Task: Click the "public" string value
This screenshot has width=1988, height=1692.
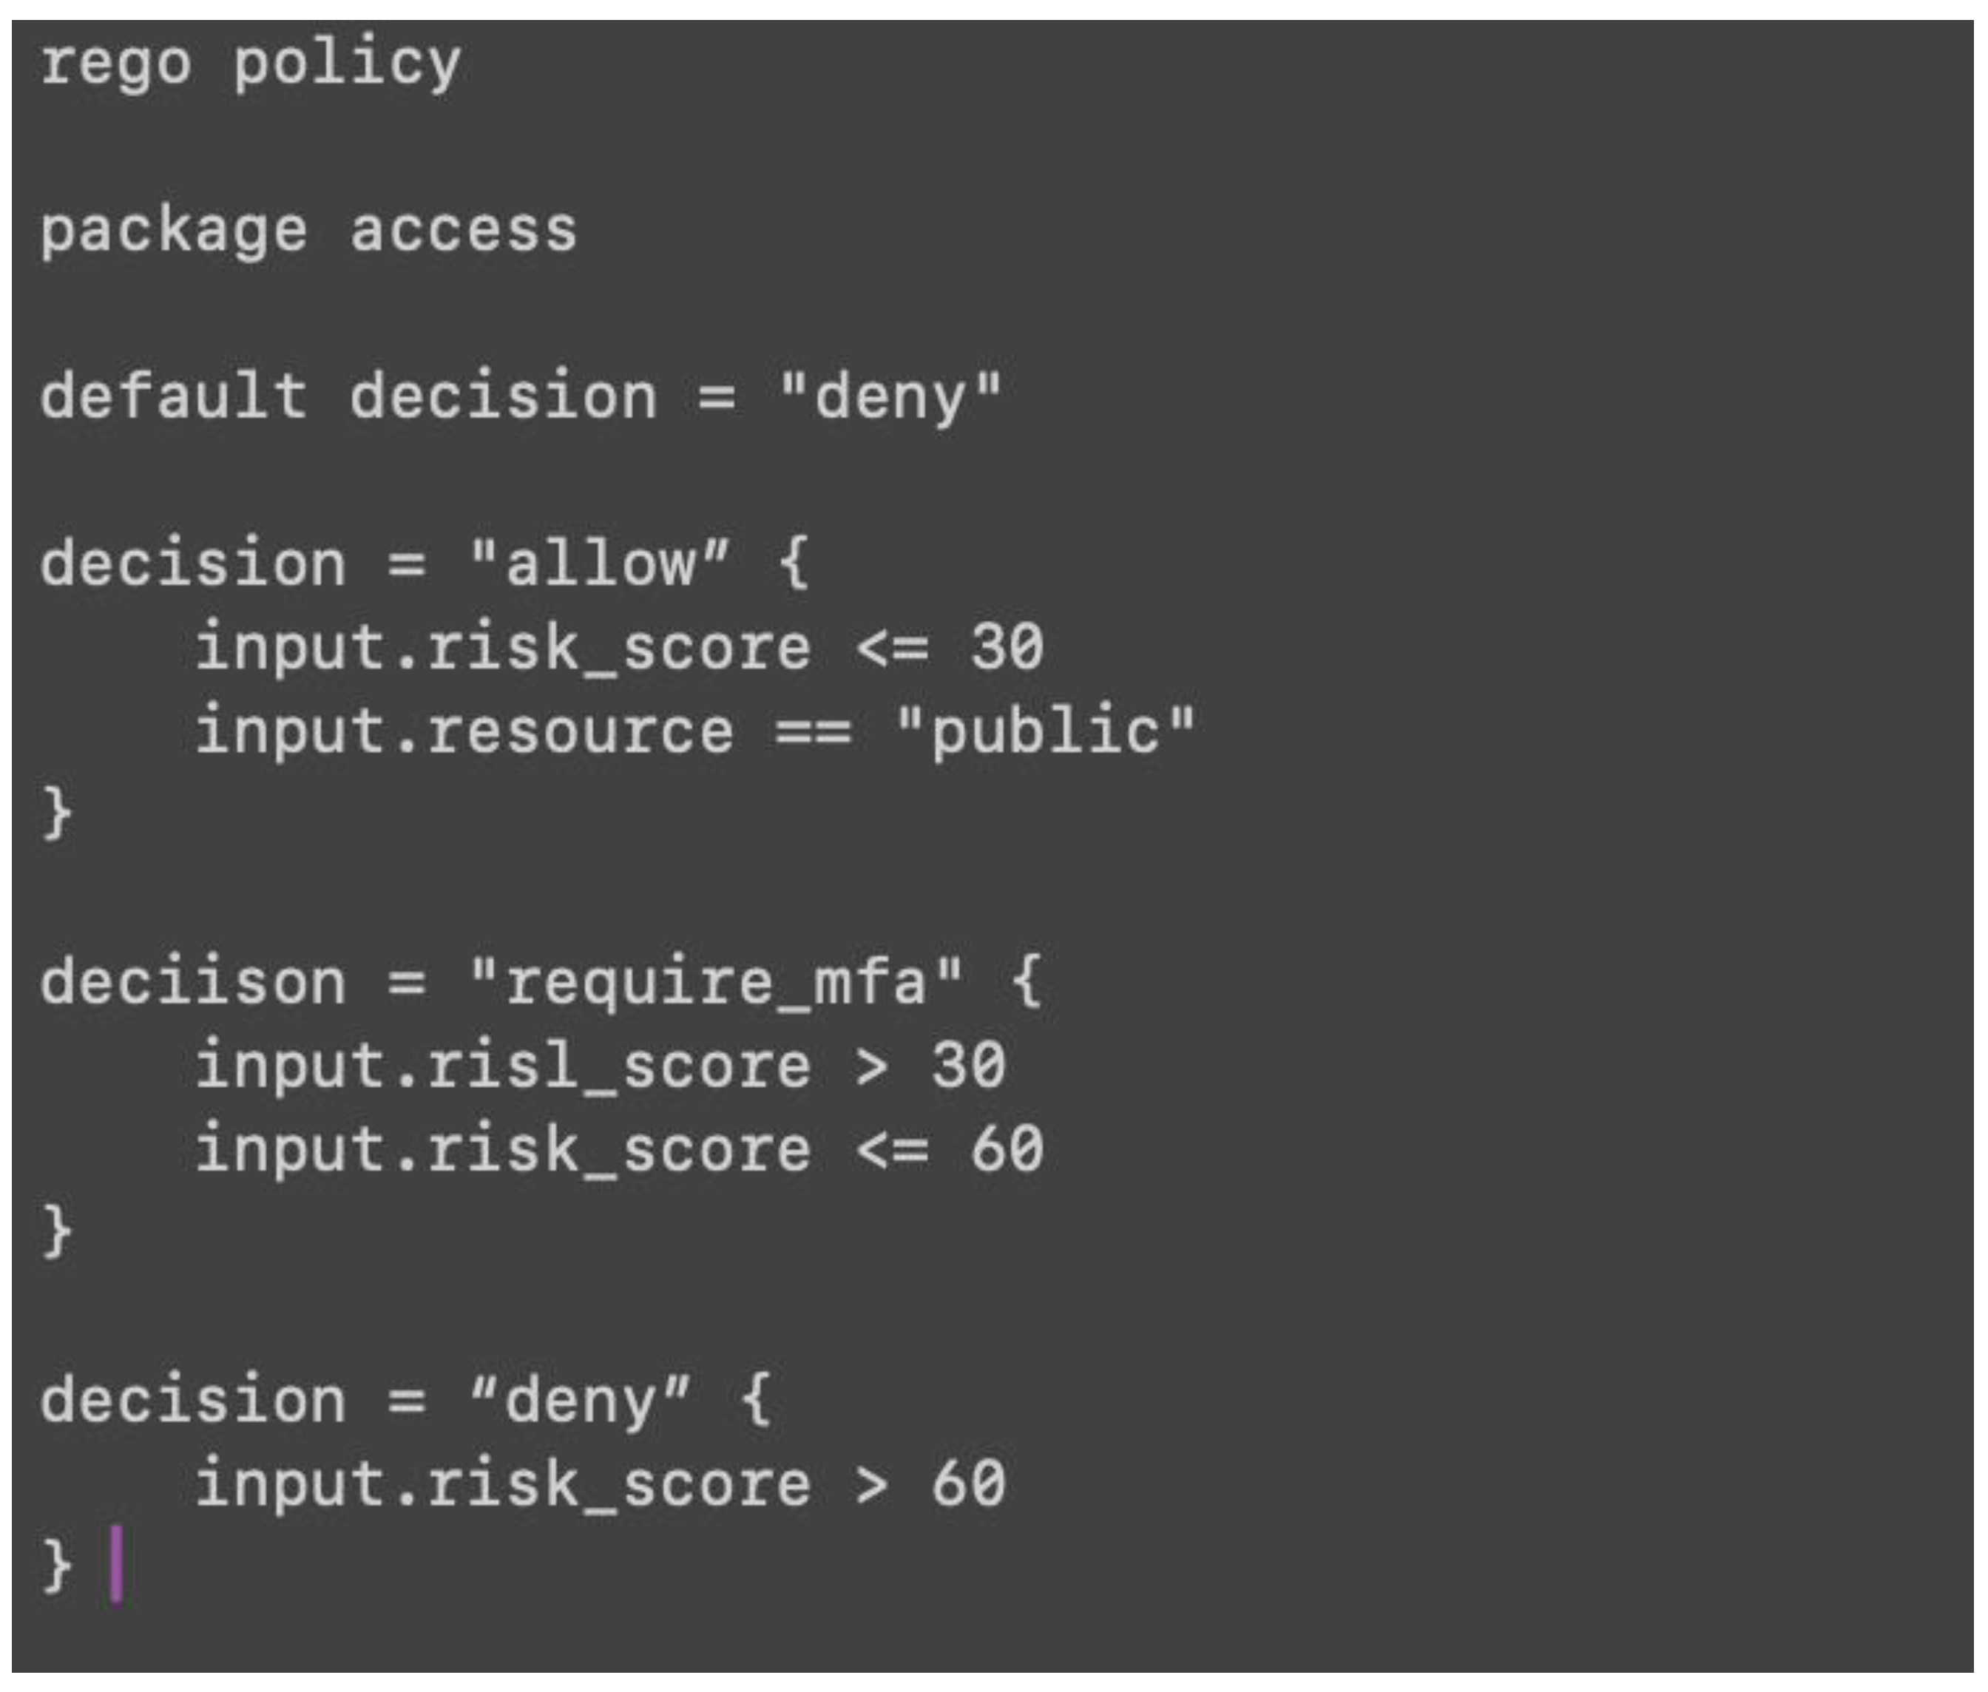Action: tap(1045, 732)
